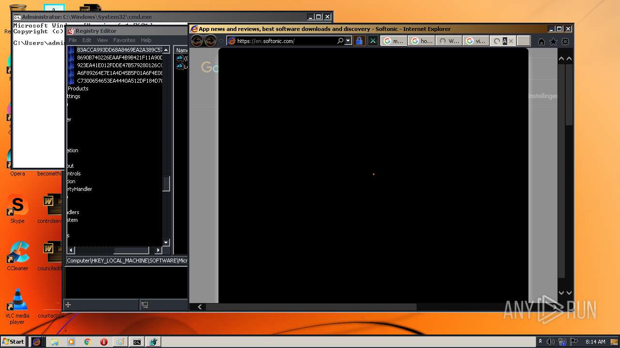Viewport: 620px width, 348px height.
Task: Select registry key 923EA41E012FDDE47B579280126C
Action: 120,65
